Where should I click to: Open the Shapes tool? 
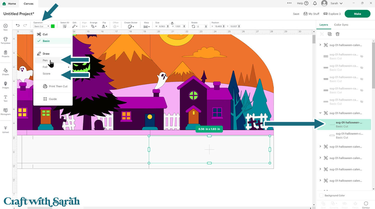pos(5,72)
